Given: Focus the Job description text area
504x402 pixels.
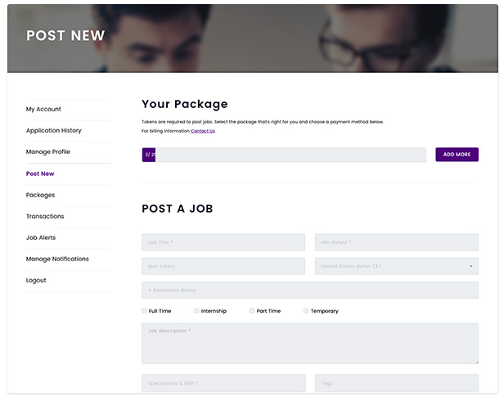Looking at the screenshot, I should tap(310, 343).
